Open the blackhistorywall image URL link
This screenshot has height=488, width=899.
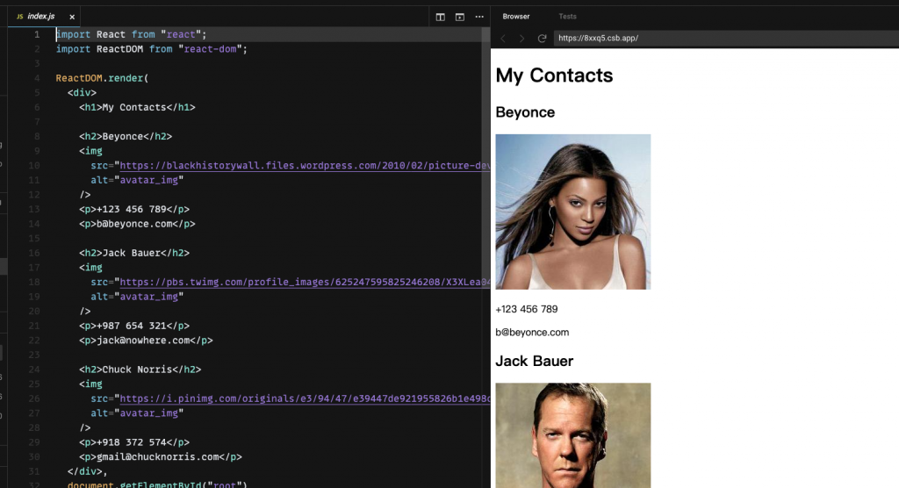(305, 166)
